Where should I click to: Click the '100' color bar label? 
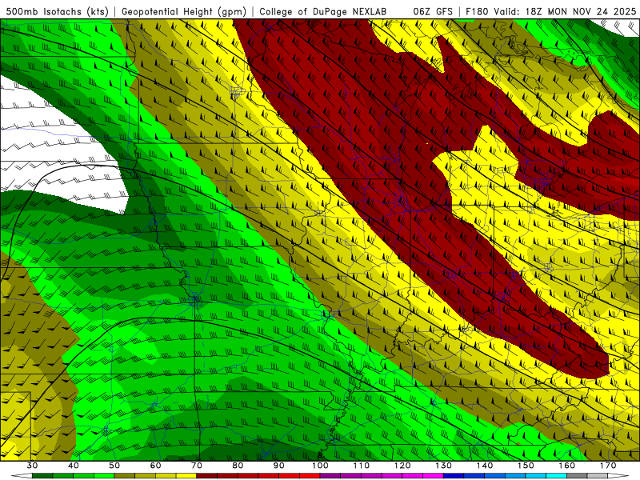point(321,466)
